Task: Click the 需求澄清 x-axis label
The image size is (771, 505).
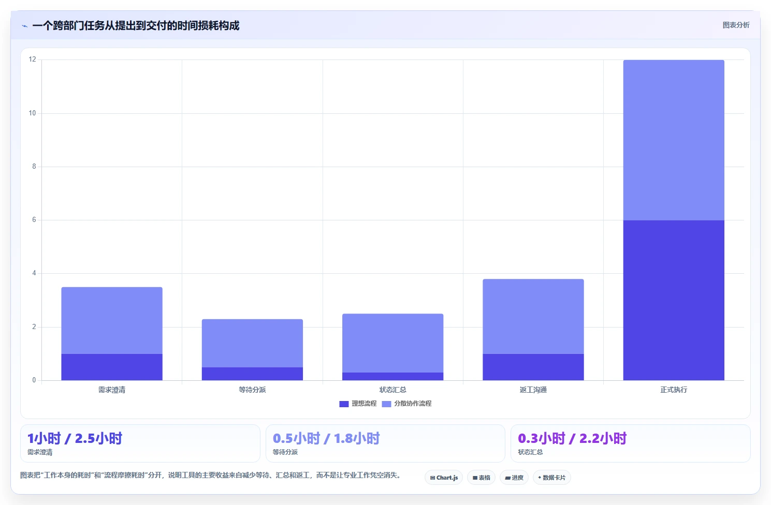Action: click(x=112, y=390)
